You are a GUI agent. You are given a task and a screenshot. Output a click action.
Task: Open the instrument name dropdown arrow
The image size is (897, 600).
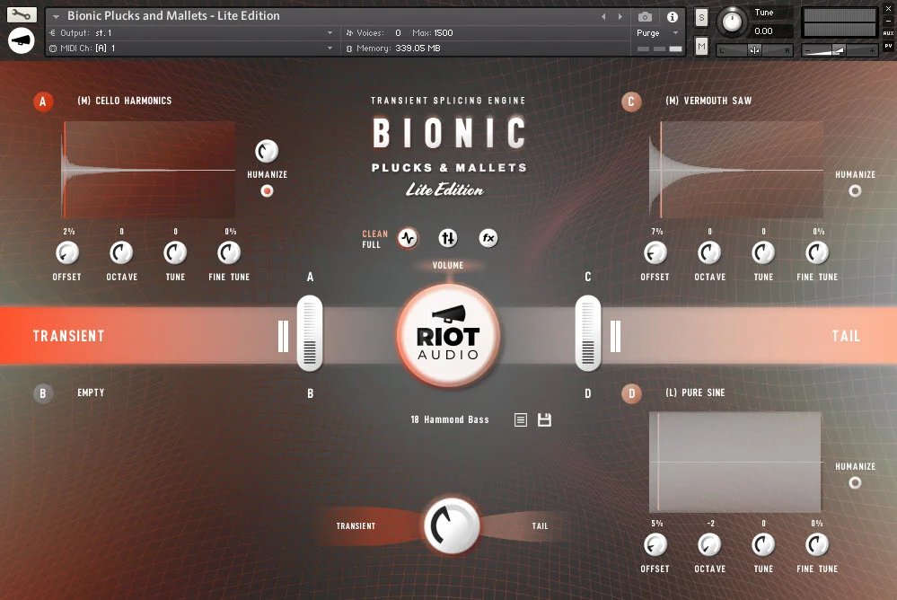tap(56, 16)
